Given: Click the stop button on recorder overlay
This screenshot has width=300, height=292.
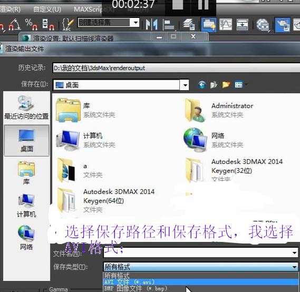Looking at the screenshot, I should 178,4.
